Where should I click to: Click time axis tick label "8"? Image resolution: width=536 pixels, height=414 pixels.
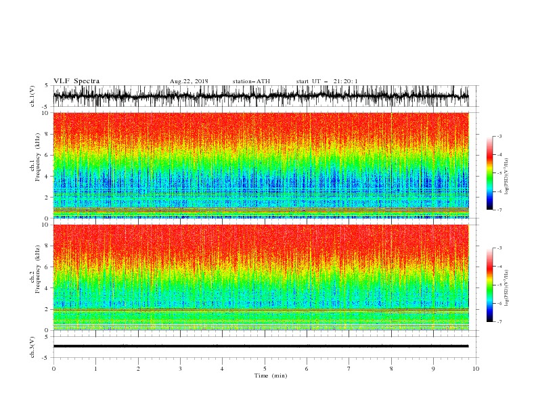click(391, 369)
